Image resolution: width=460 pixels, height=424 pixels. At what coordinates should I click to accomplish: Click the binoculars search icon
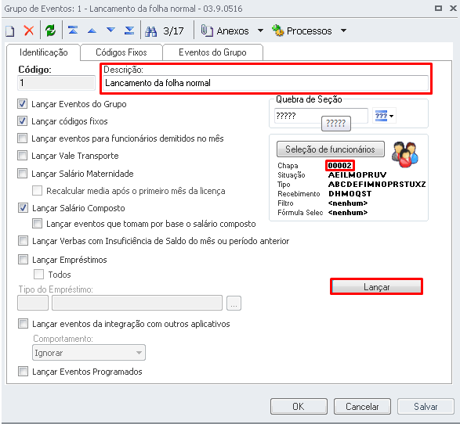[x=150, y=31]
